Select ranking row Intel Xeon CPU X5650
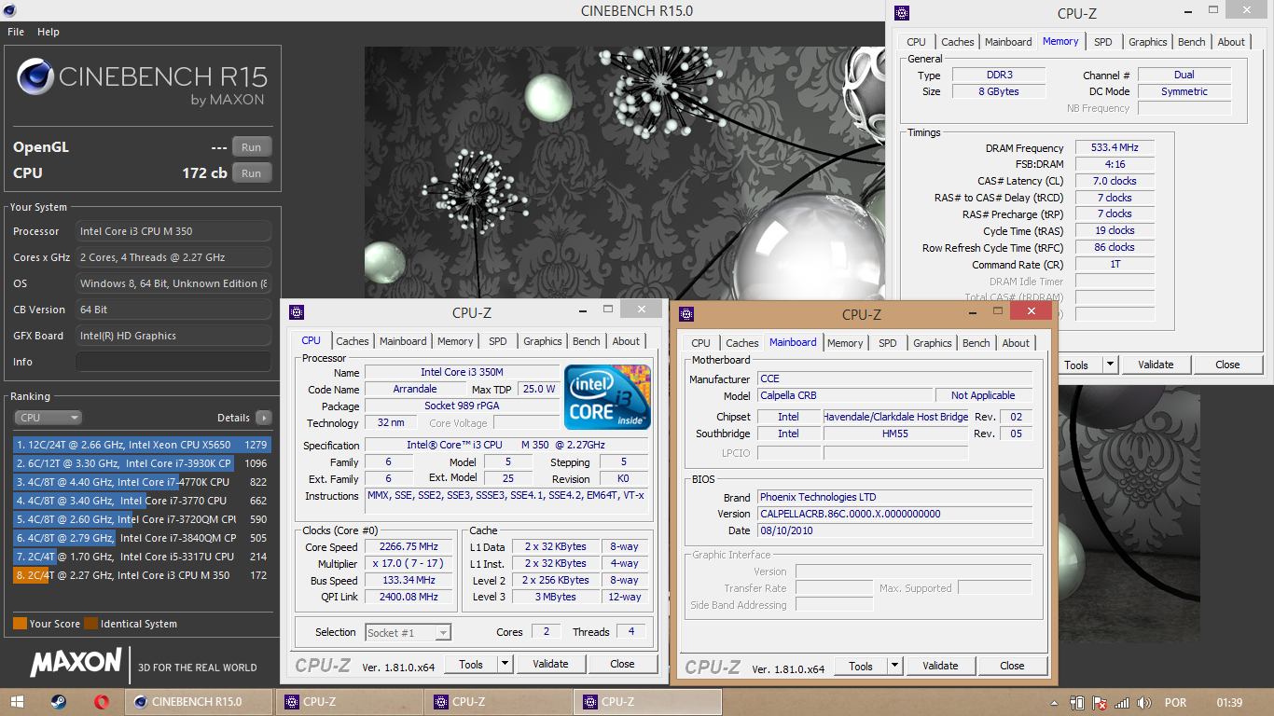The width and height of the screenshot is (1274, 716). click(x=142, y=445)
